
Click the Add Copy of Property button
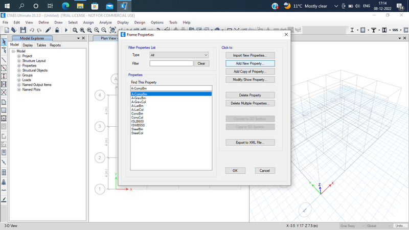pos(250,72)
